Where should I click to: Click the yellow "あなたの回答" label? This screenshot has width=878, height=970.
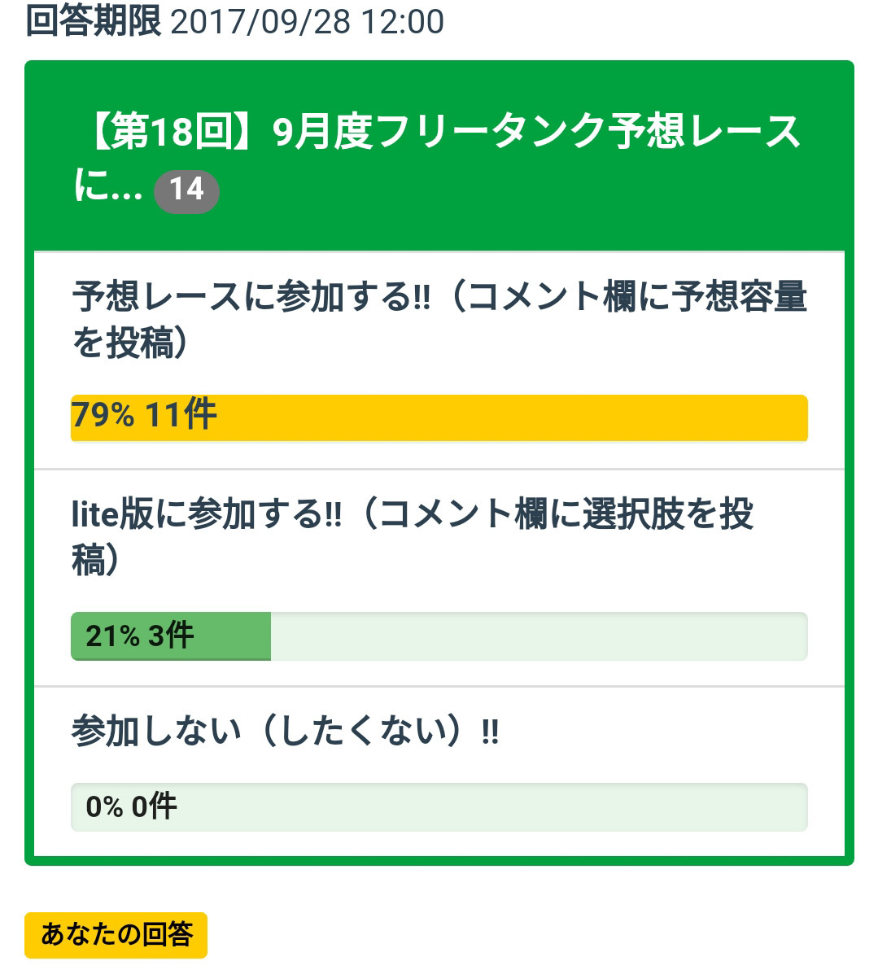click(x=116, y=935)
